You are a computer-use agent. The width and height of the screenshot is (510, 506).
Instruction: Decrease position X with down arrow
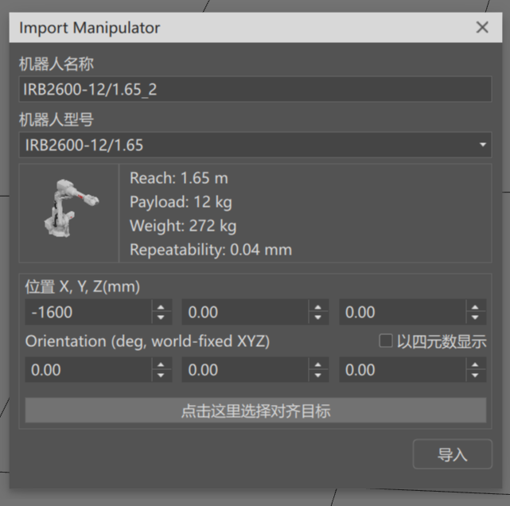pyautogui.click(x=161, y=317)
